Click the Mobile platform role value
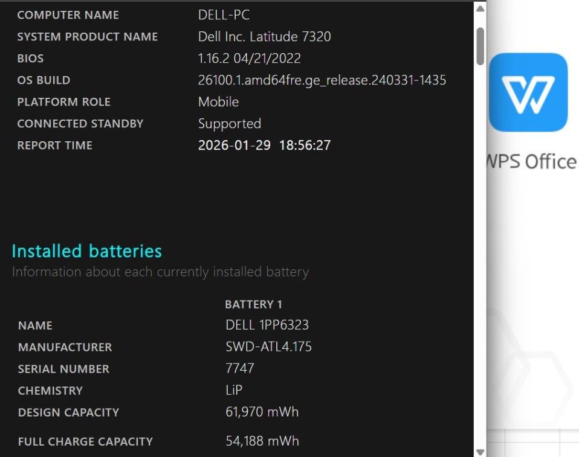The height and width of the screenshot is (457, 579). coord(218,101)
